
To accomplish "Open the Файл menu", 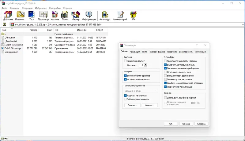I will (x=4, y=8).
